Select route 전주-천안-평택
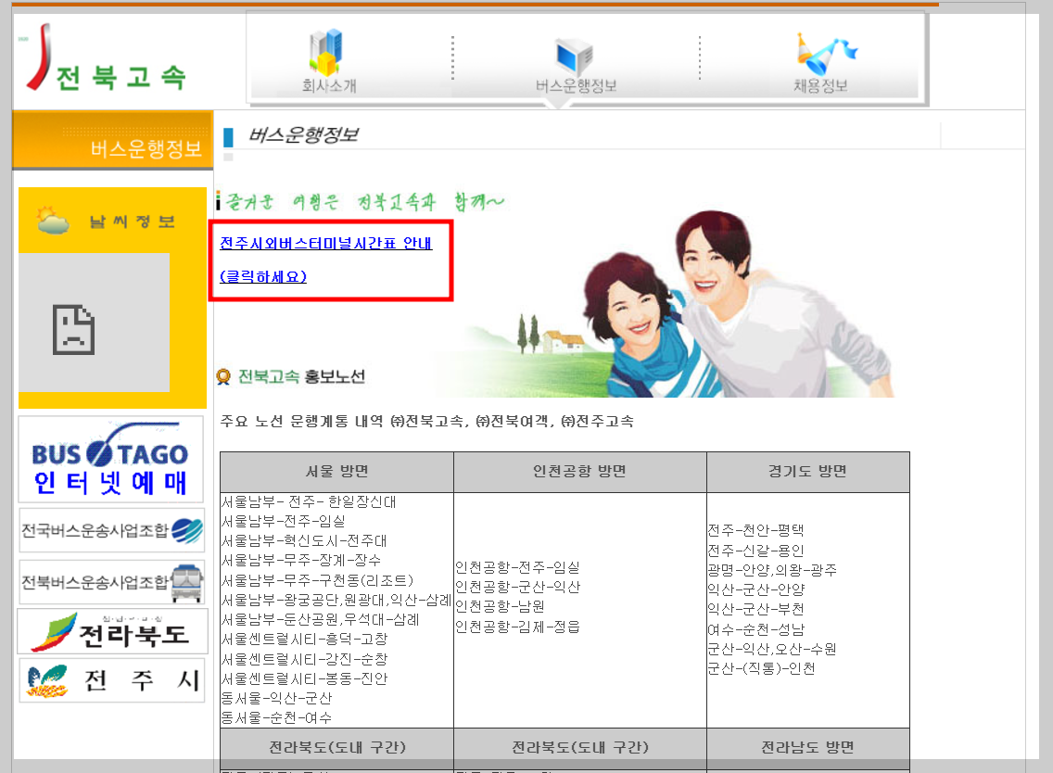Screen dimensions: 1053x773 [x=755, y=530]
